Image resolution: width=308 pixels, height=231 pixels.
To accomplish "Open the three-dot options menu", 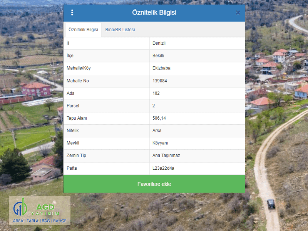I will [x=72, y=13].
